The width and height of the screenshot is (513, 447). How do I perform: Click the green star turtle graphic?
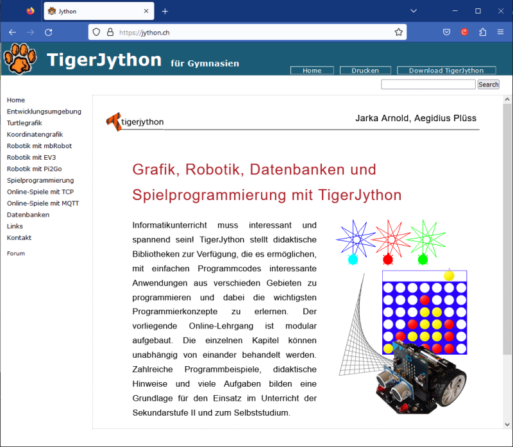425,242
